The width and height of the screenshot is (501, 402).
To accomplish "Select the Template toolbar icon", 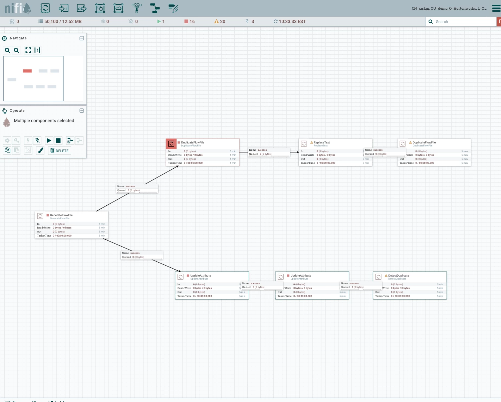I will [x=155, y=8].
